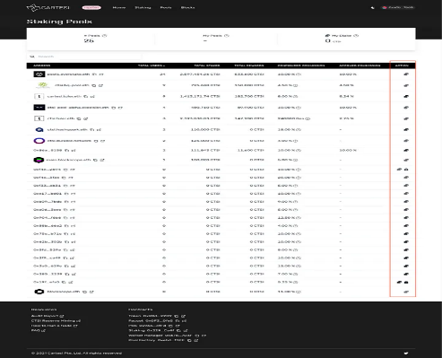Image resolution: width=442 pixels, height=358 pixels.
Task: Stake in the pool with 24 users
Action: click(406, 74)
